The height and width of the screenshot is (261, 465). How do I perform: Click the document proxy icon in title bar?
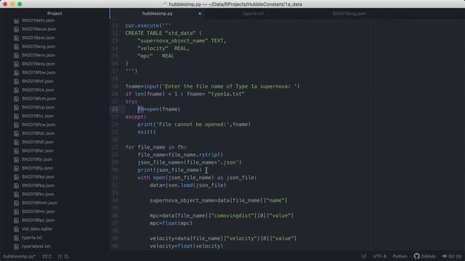point(165,4)
